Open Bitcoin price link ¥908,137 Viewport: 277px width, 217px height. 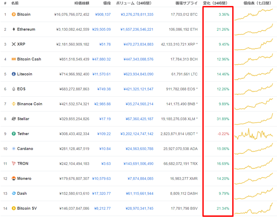pyautogui.click(x=103, y=15)
